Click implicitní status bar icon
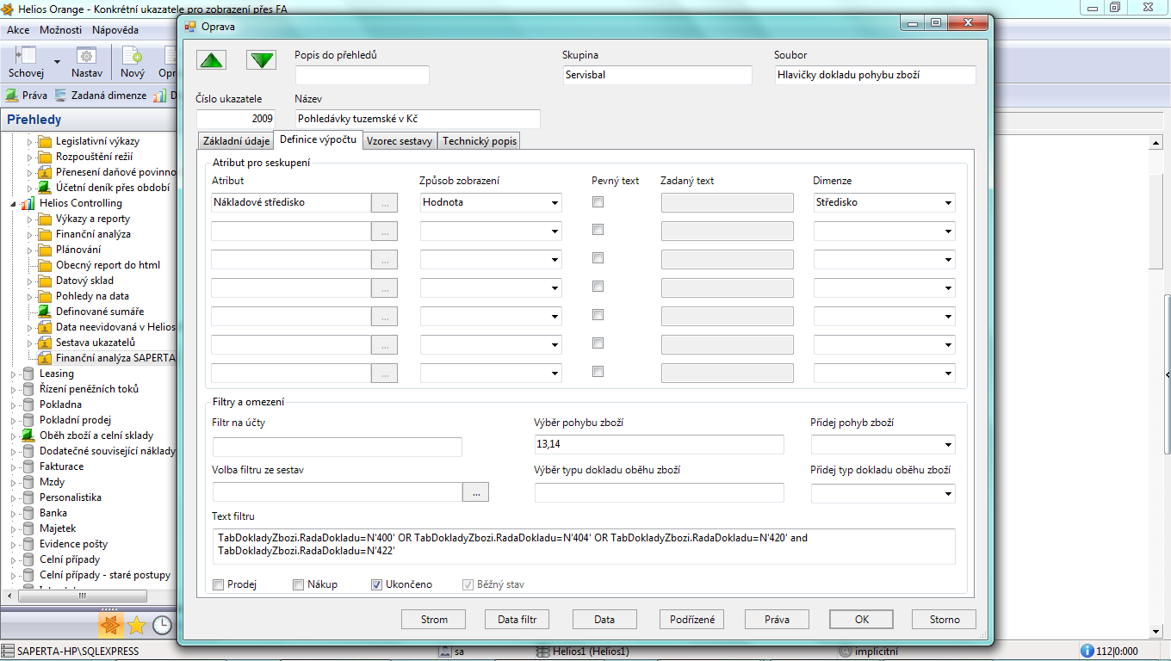The height and width of the screenshot is (661, 1171). click(846, 652)
